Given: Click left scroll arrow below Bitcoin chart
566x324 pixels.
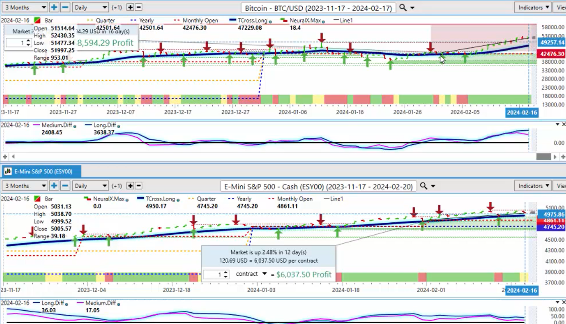Looking at the screenshot, I should coord(13,156).
